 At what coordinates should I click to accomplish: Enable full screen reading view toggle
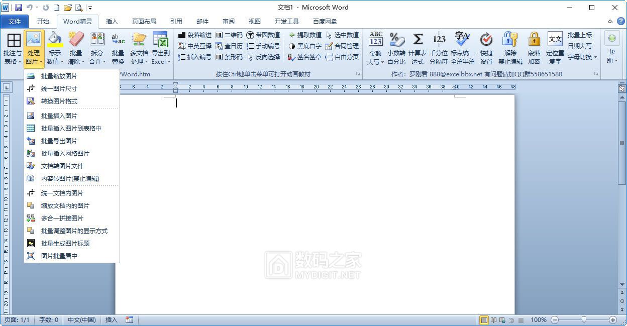(x=493, y=320)
